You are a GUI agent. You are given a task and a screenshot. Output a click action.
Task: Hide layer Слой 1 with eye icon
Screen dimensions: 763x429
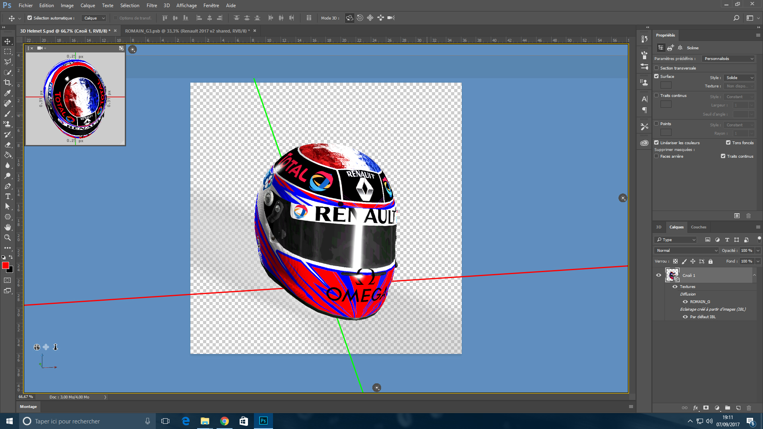658,275
